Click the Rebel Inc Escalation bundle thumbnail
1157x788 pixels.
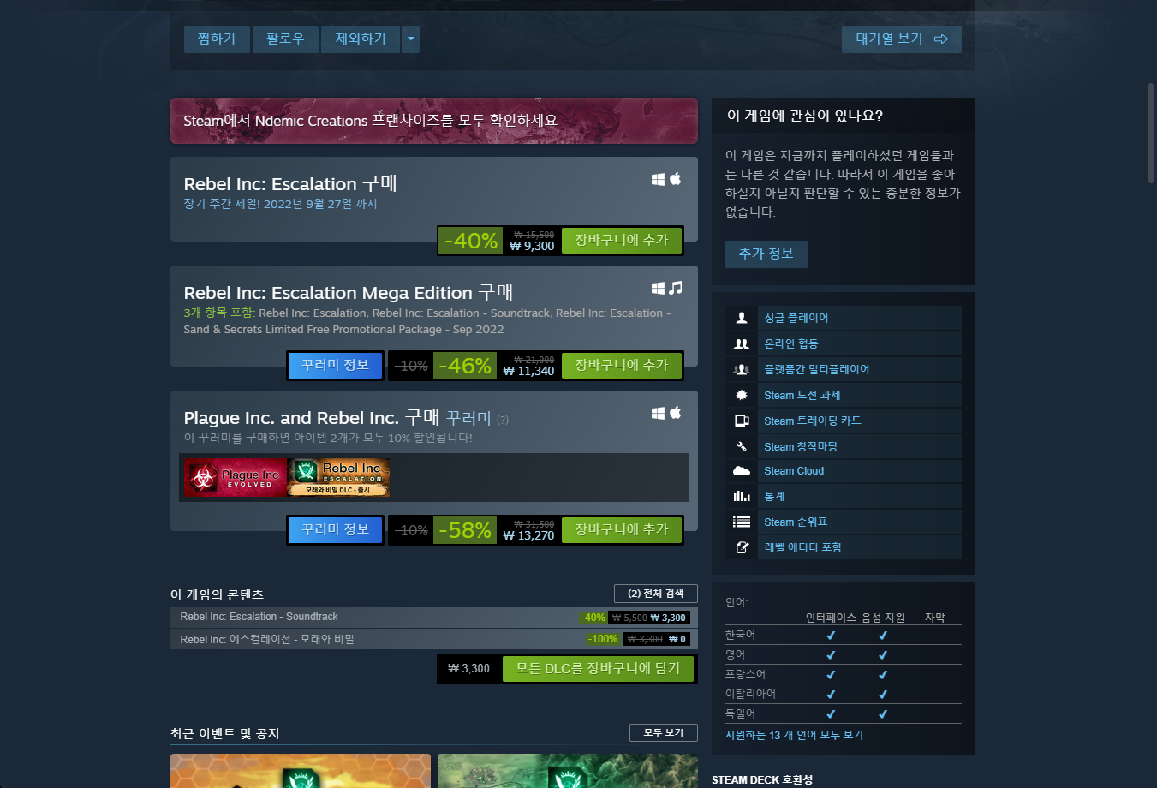pyautogui.click(x=339, y=478)
